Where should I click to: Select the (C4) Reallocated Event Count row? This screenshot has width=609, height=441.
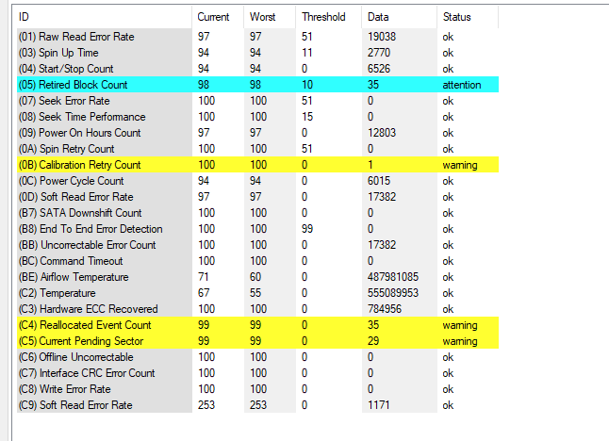258,325
